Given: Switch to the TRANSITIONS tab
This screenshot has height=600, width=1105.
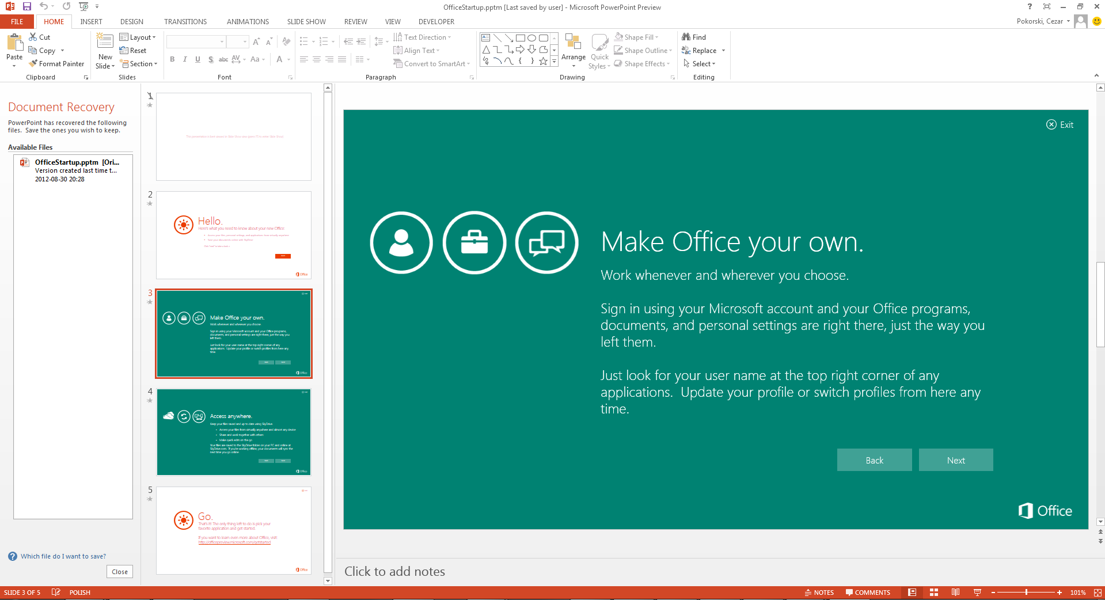Looking at the screenshot, I should pos(185,21).
